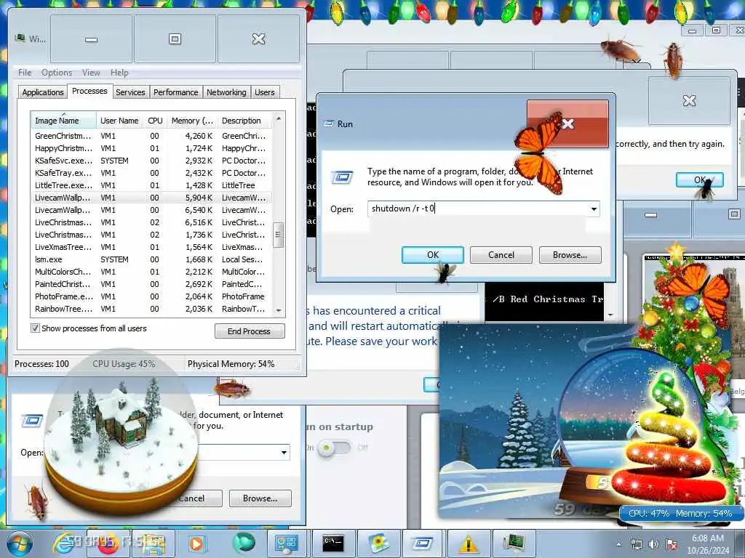Viewport: 745px width, 558px height.
Task: Click the Run dialog title icon
Action: tap(328, 124)
